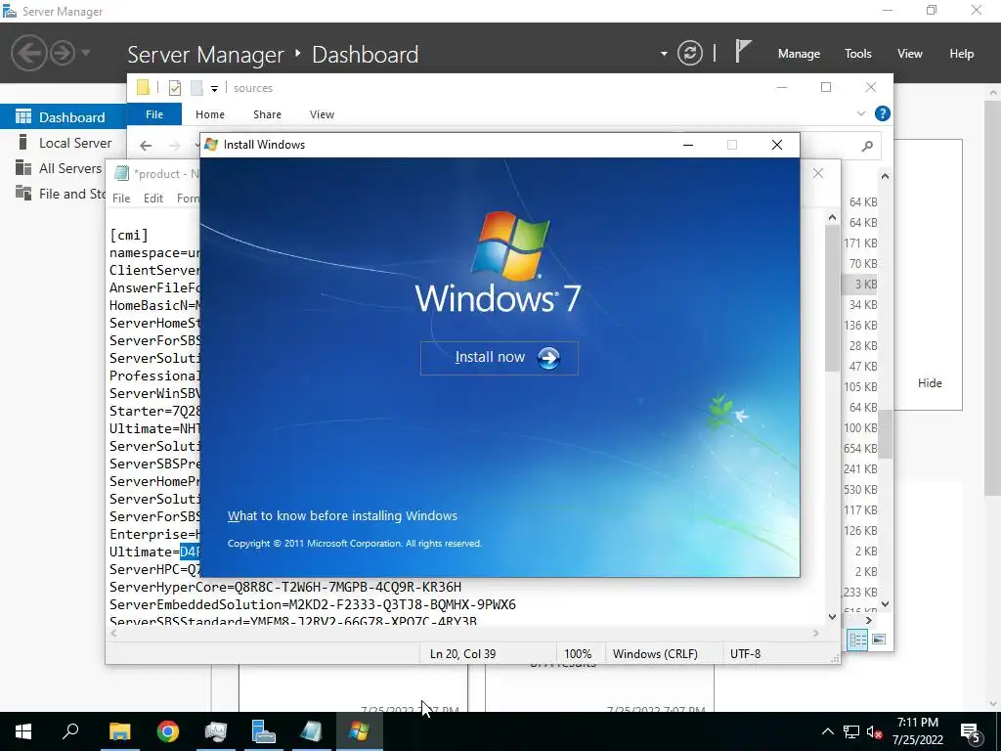Click Install now in Windows 7 setup
This screenshot has width=1001, height=751.
coord(500,358)
